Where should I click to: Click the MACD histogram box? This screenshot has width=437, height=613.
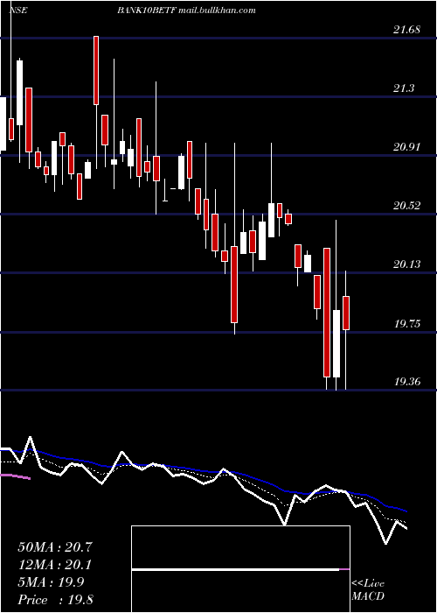[240, 569]
